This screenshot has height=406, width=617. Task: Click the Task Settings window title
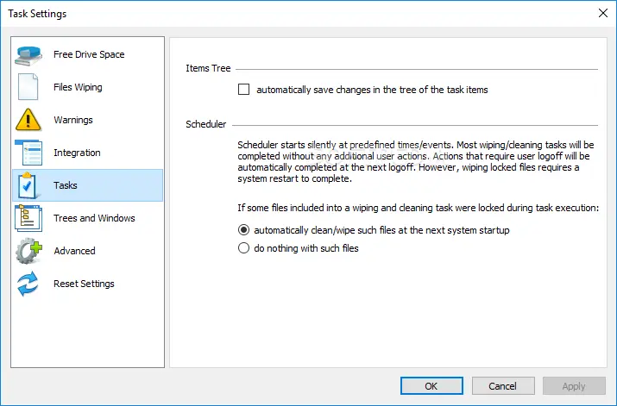pyautogui.click(x=37, y=14)
